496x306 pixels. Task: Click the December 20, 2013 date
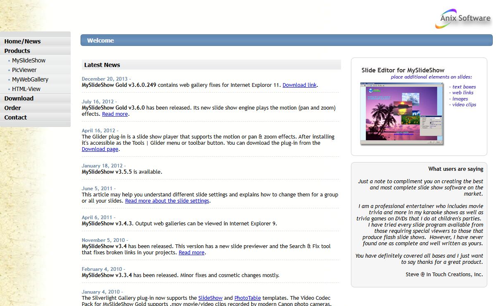coord(106,79)
